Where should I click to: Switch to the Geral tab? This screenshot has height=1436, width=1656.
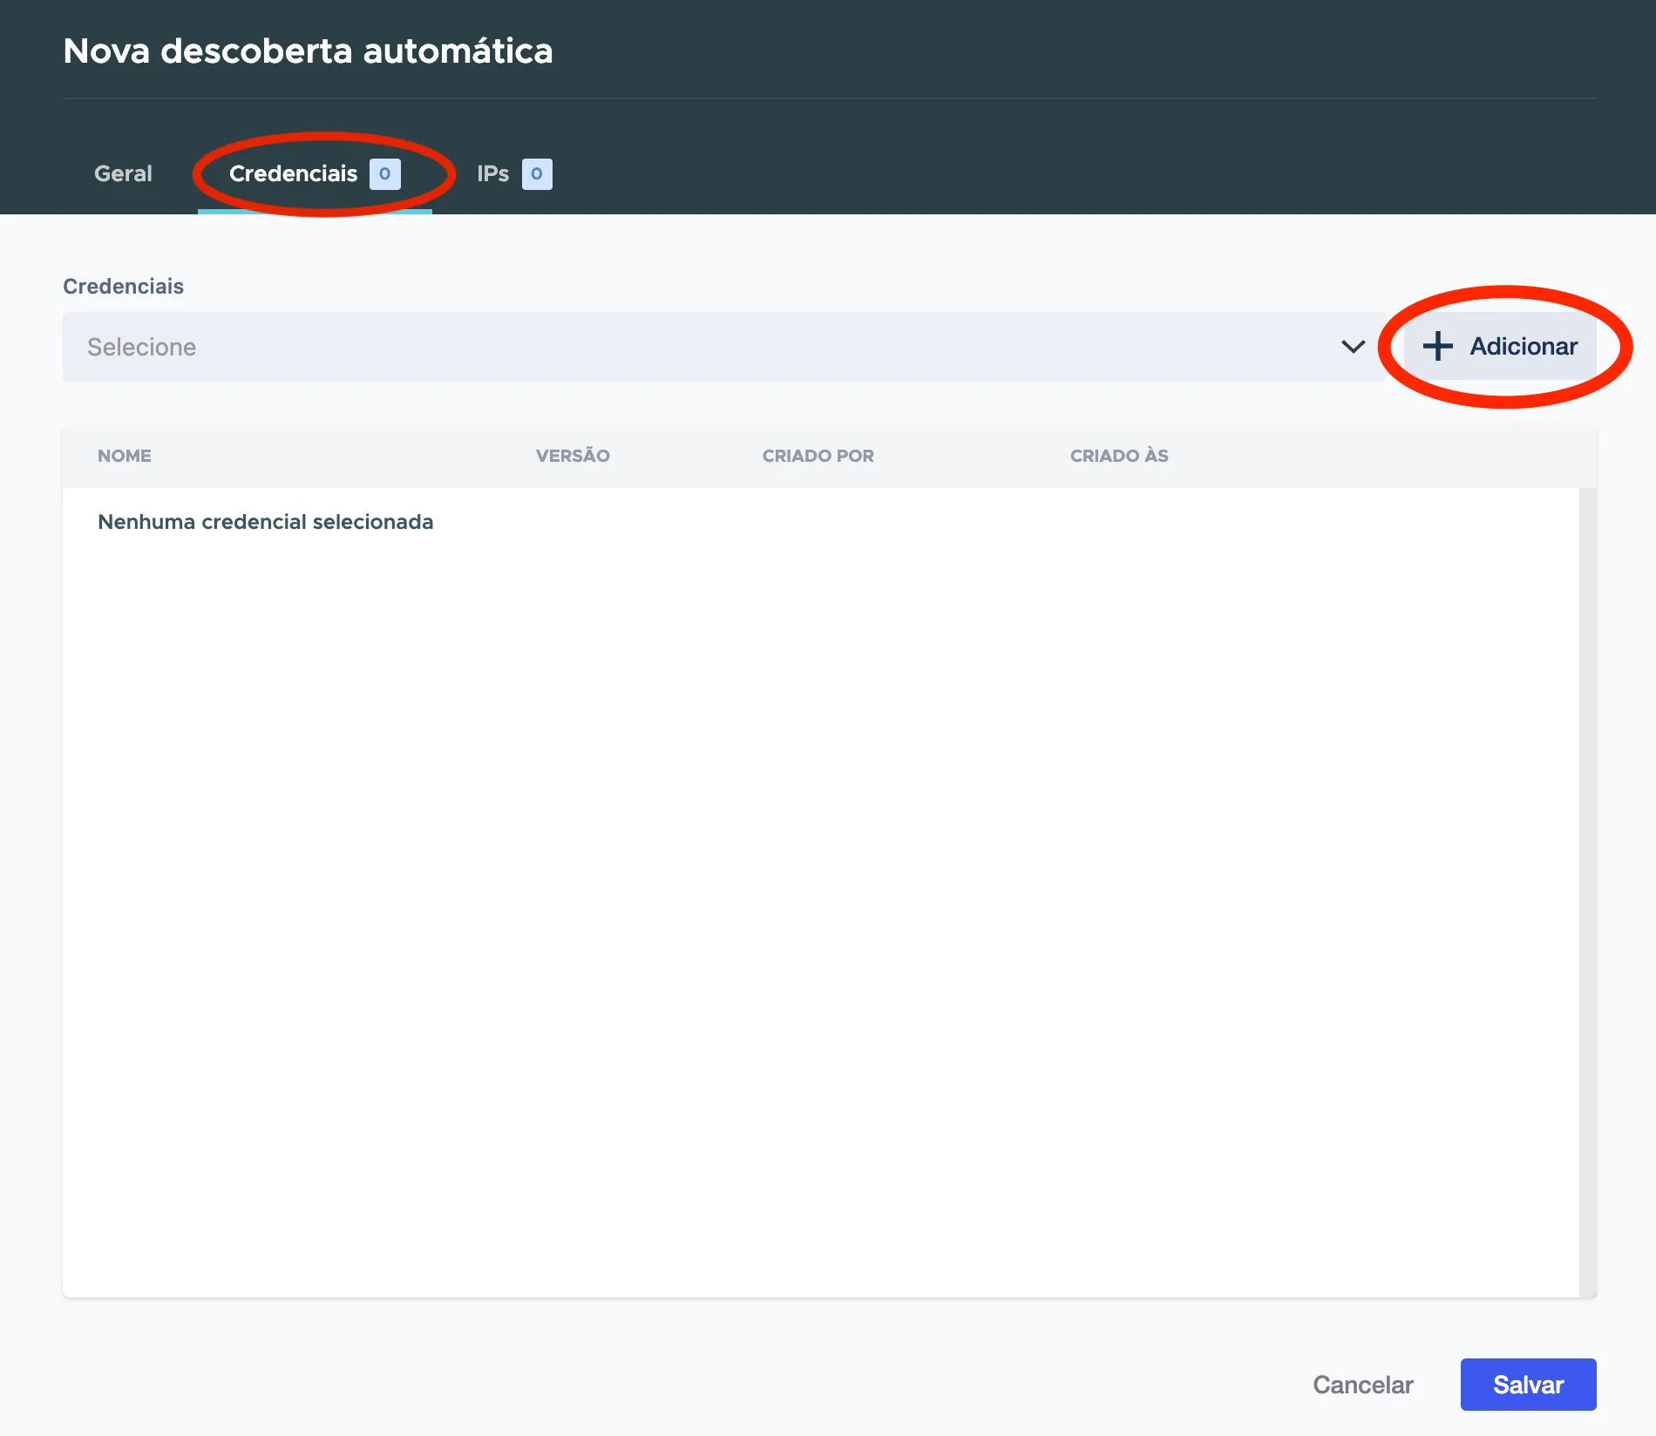123,173
